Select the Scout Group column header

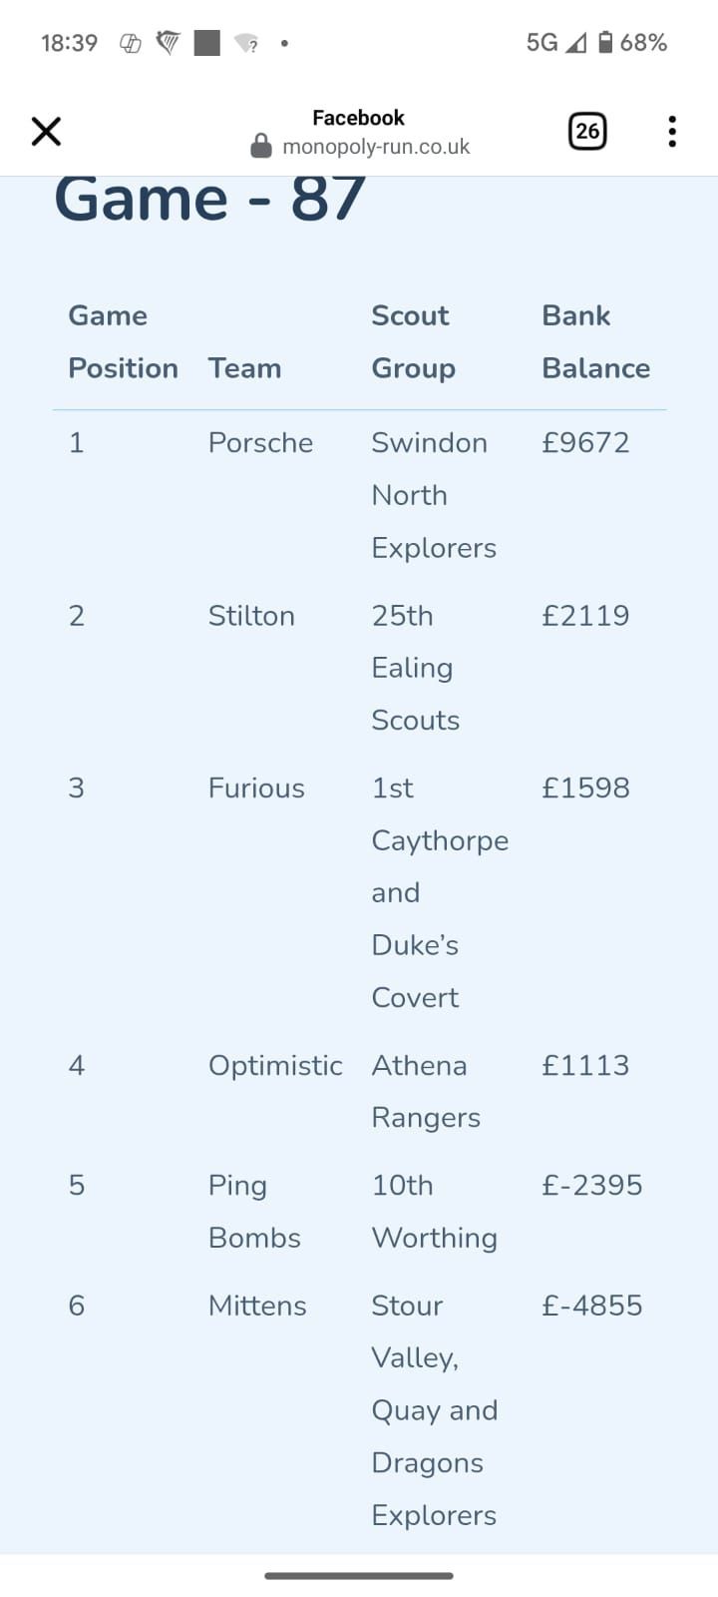pyautogui.click(x=413, y=341)
